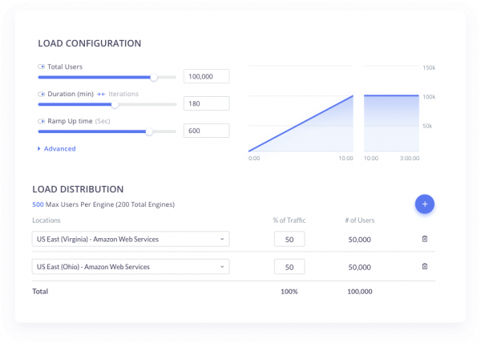Click the Ramp Up time field showing 600
The image size is (481, 343).
click(x=206, y=131)
